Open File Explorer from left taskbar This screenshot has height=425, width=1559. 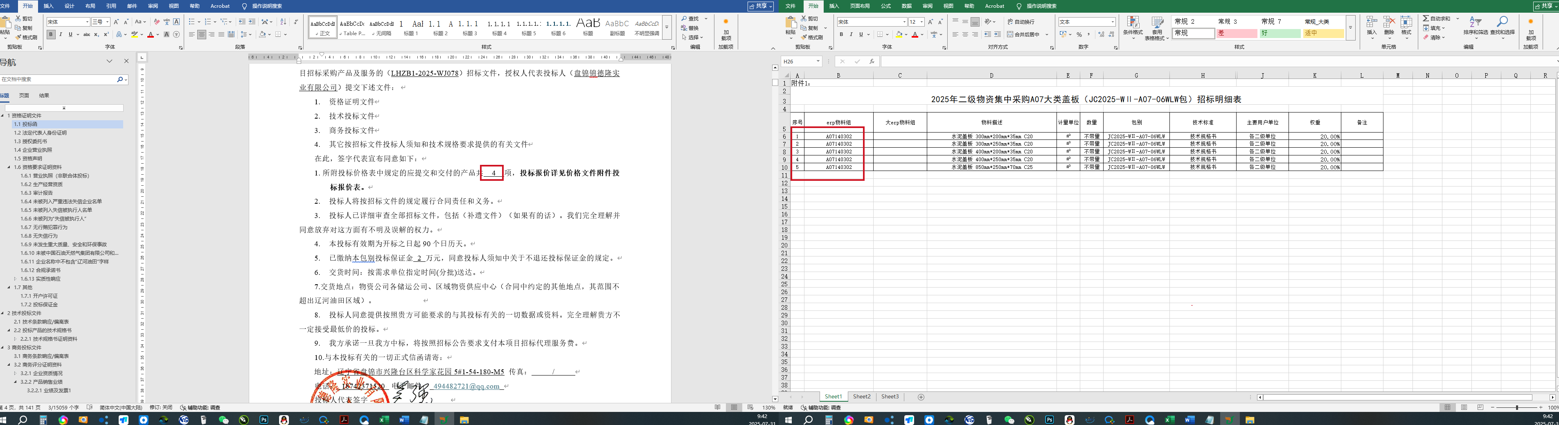[464, 420]
